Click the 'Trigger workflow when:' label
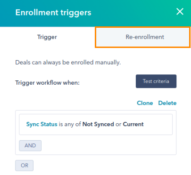This screenshot has width=191, height=175. pos(48,83)
